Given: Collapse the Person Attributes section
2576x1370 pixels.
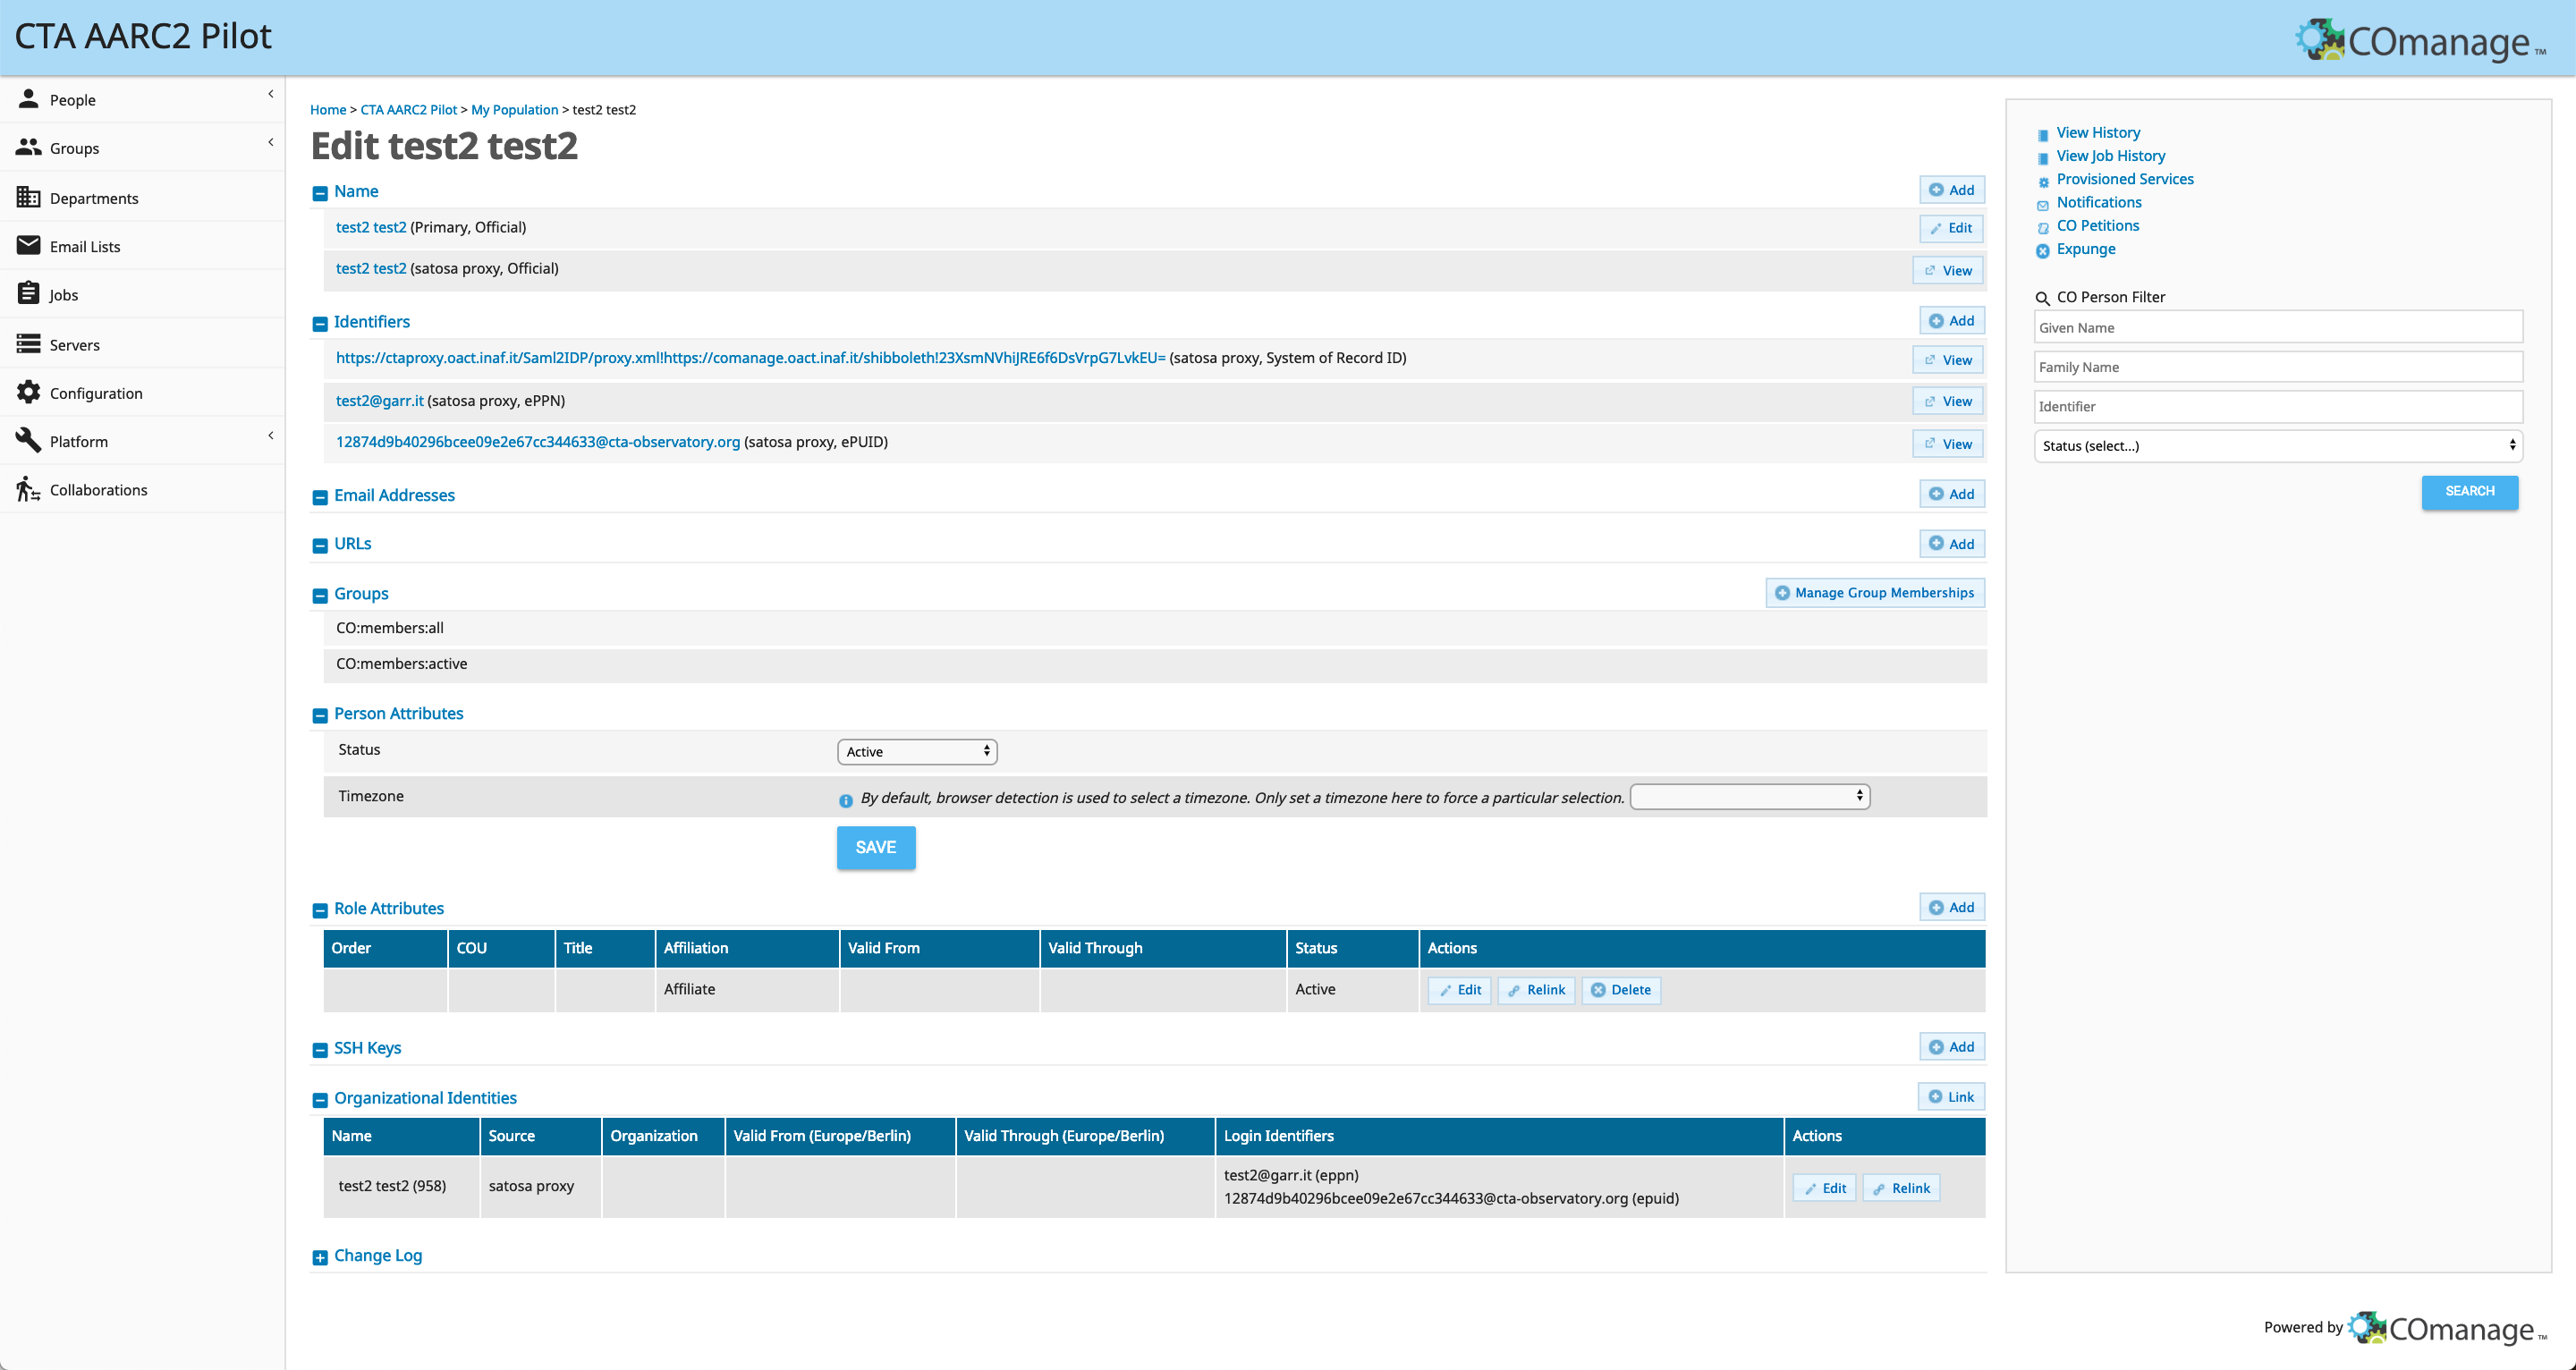Looking at the screenshot, I should click(x=320, y=716).
